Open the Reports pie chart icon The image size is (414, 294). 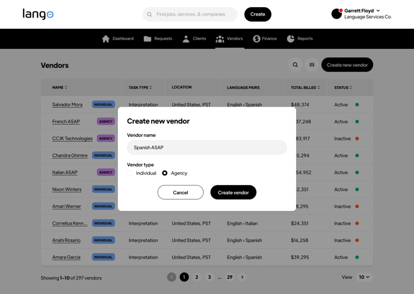click(x=291, y=39)
